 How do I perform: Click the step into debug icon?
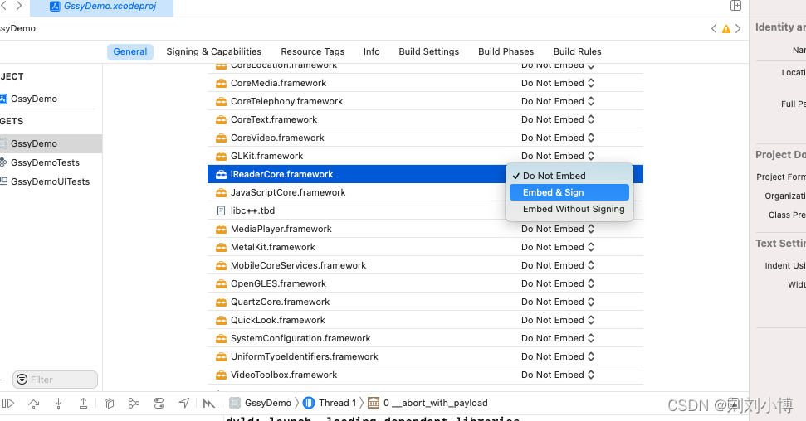(59, 404)
